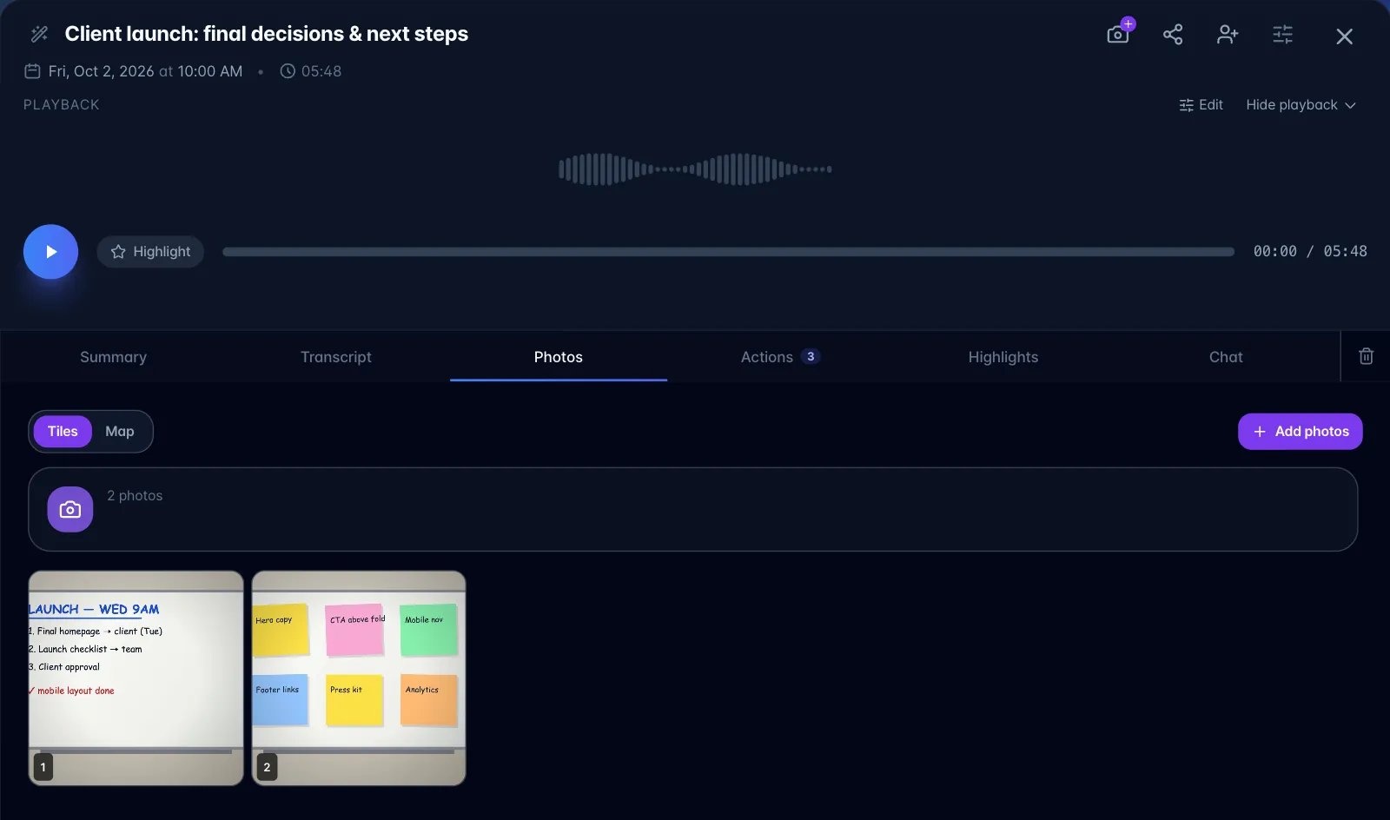The height and width of the screenshot is (820, 1390).
Task: Open the share options icon
Action: coord(1173,34)
